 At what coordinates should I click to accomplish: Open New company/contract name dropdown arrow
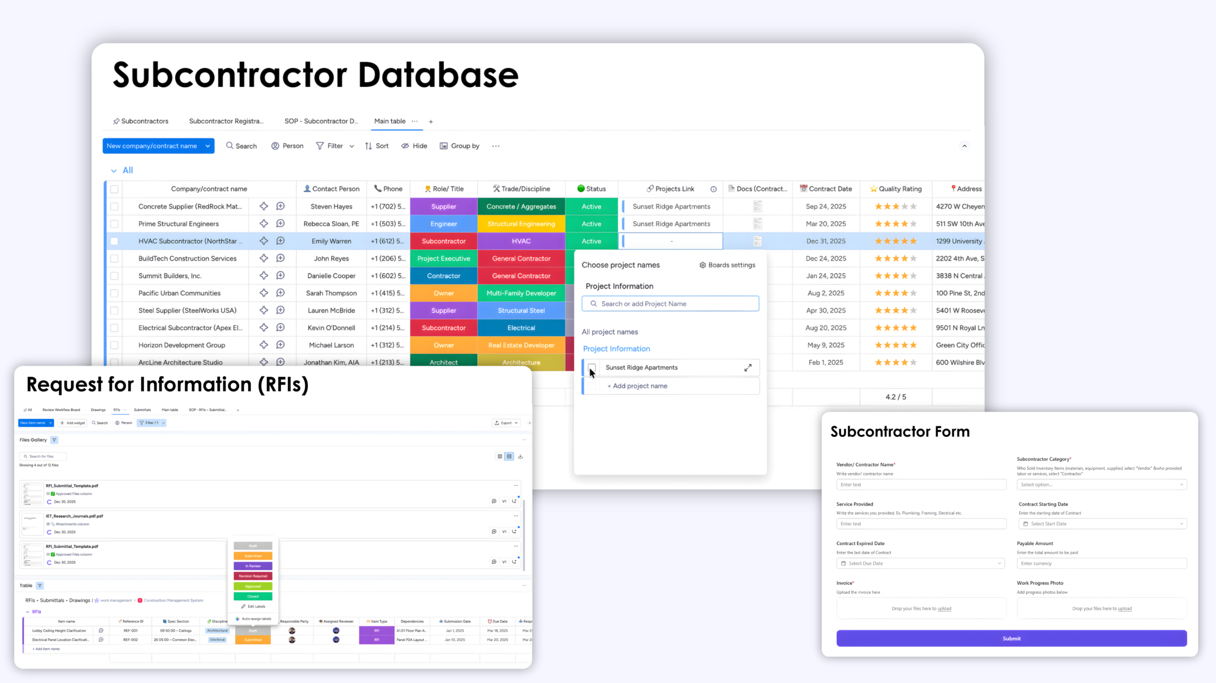(208, 146)
